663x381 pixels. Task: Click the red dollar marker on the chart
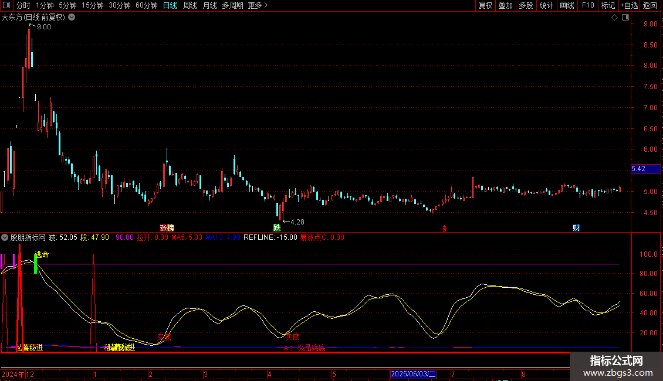click(x=444, y=229)
